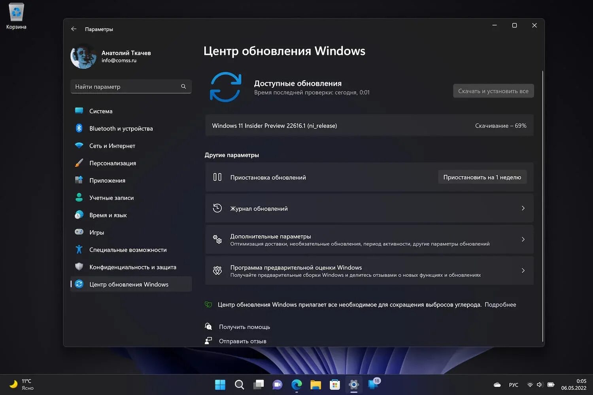Click the back arrow in Параметры
593x395 pixels.
(74, 29)
